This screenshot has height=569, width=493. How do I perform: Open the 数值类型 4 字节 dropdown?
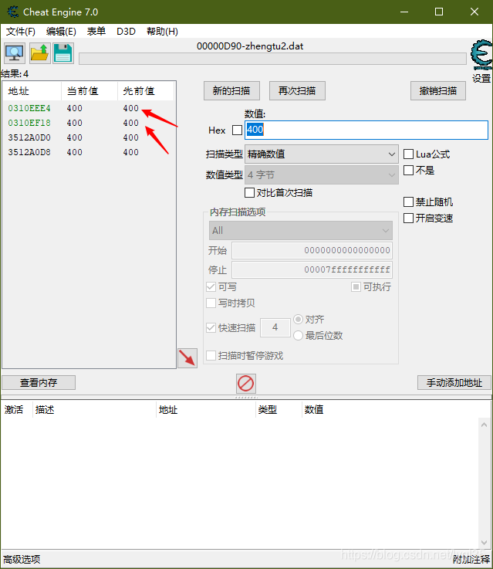pos(322,175)
